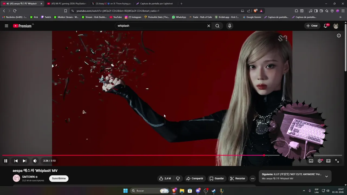This screenshot has height=195, width=347.
Task: Show hidden bookmarks overflow chevron
Action: (x=340, y=17)
